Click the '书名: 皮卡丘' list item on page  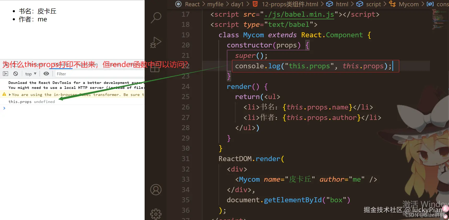click(37, 11)
